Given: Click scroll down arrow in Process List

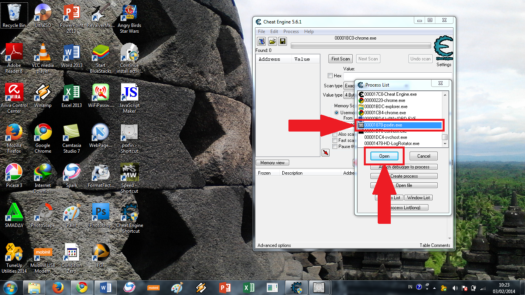Looking at the screenshot, I should coord(445,144).
